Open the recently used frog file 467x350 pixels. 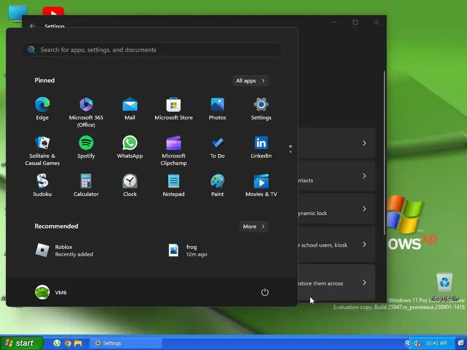point(187,250)
